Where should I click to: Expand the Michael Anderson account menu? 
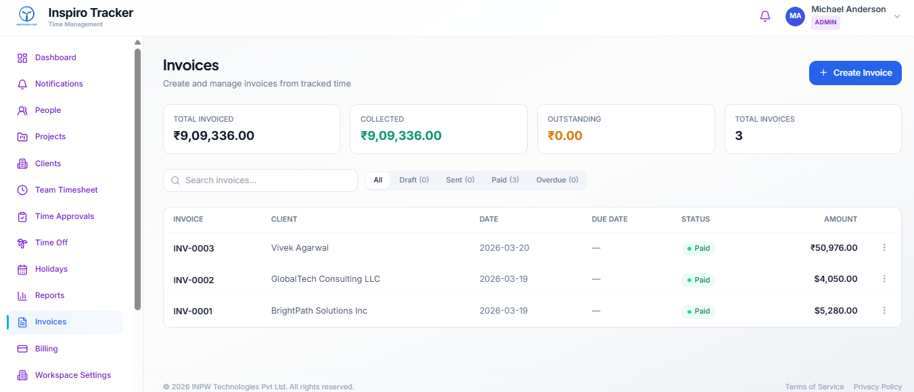tap(897, 16)
